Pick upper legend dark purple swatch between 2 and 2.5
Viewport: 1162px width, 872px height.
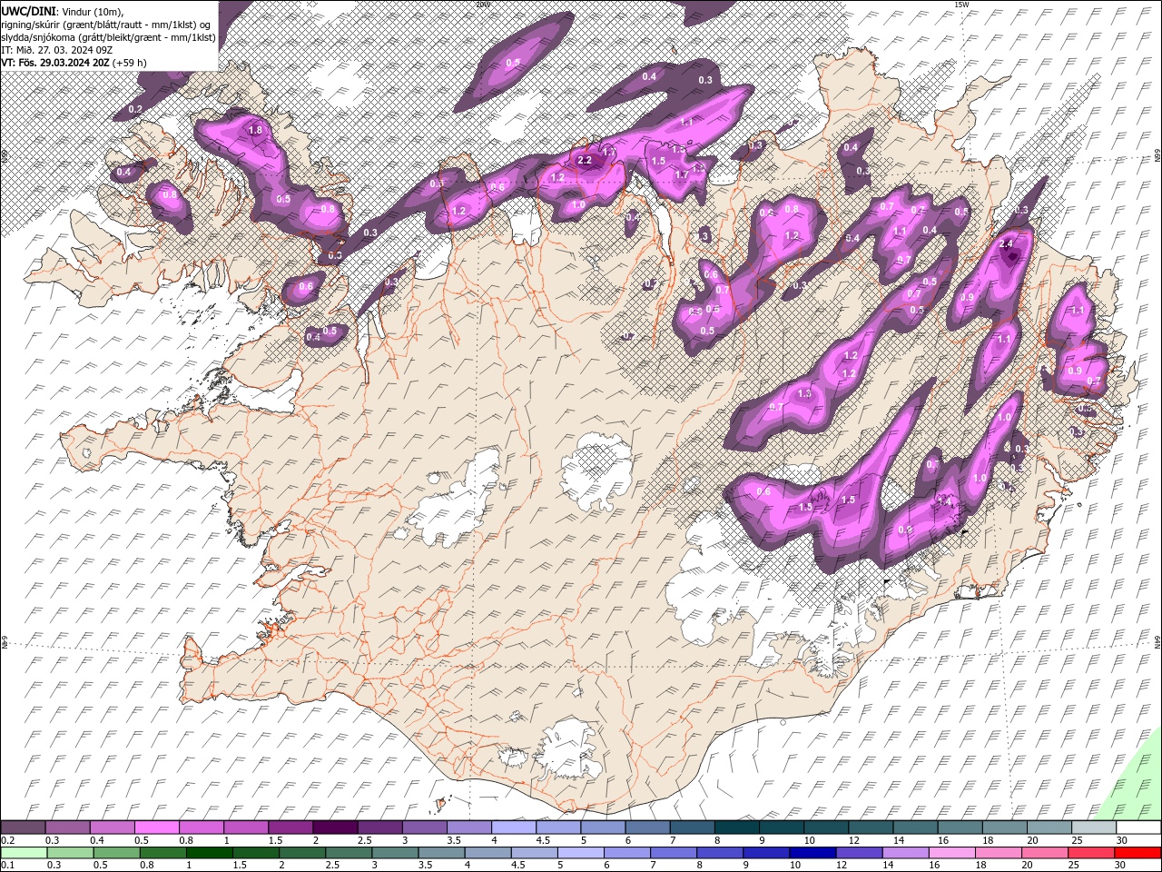[335, 827]
